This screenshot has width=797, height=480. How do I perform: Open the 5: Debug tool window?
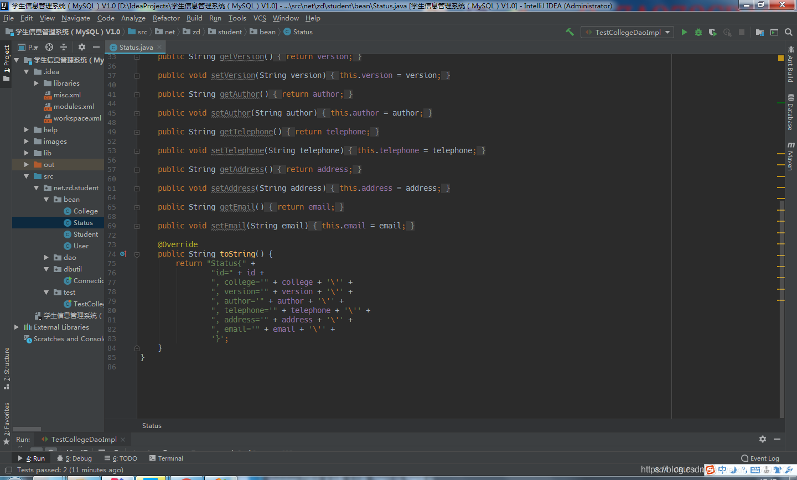[74, 458]
